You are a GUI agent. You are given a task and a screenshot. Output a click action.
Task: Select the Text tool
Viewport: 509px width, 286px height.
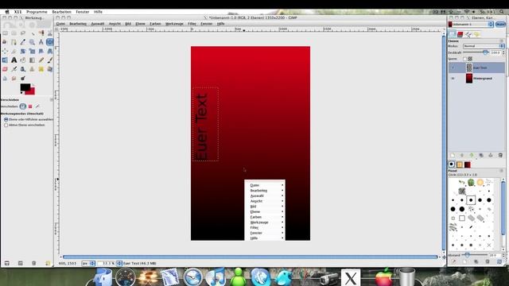pos(14,60)
